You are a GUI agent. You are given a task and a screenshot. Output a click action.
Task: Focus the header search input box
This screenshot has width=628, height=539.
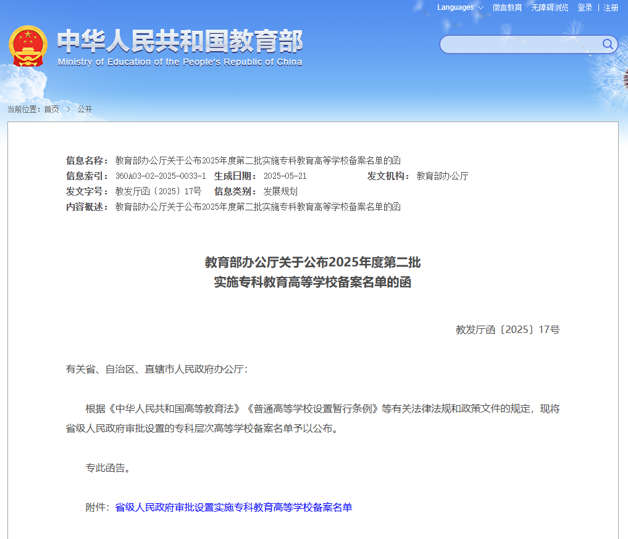(520, 44)
